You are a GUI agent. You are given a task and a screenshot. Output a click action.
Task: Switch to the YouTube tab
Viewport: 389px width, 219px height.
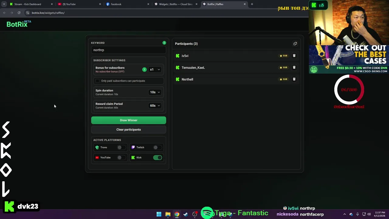79,4
